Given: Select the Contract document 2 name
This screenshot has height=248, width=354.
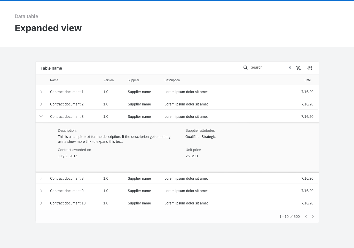Looking at the screenshot, I should point(67,104).
